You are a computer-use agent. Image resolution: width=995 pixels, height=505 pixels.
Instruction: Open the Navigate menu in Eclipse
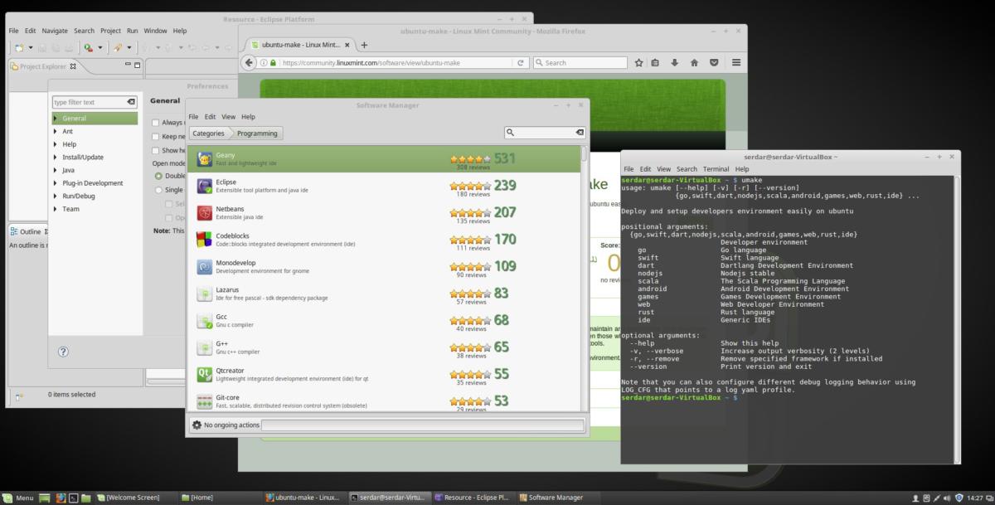(x=55, y=31)
